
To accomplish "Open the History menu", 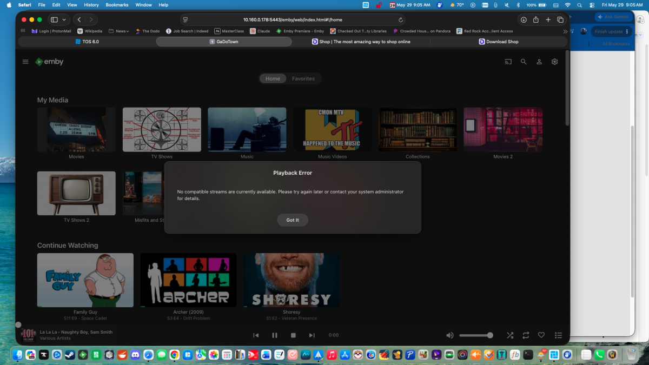I will coord(91,5).
